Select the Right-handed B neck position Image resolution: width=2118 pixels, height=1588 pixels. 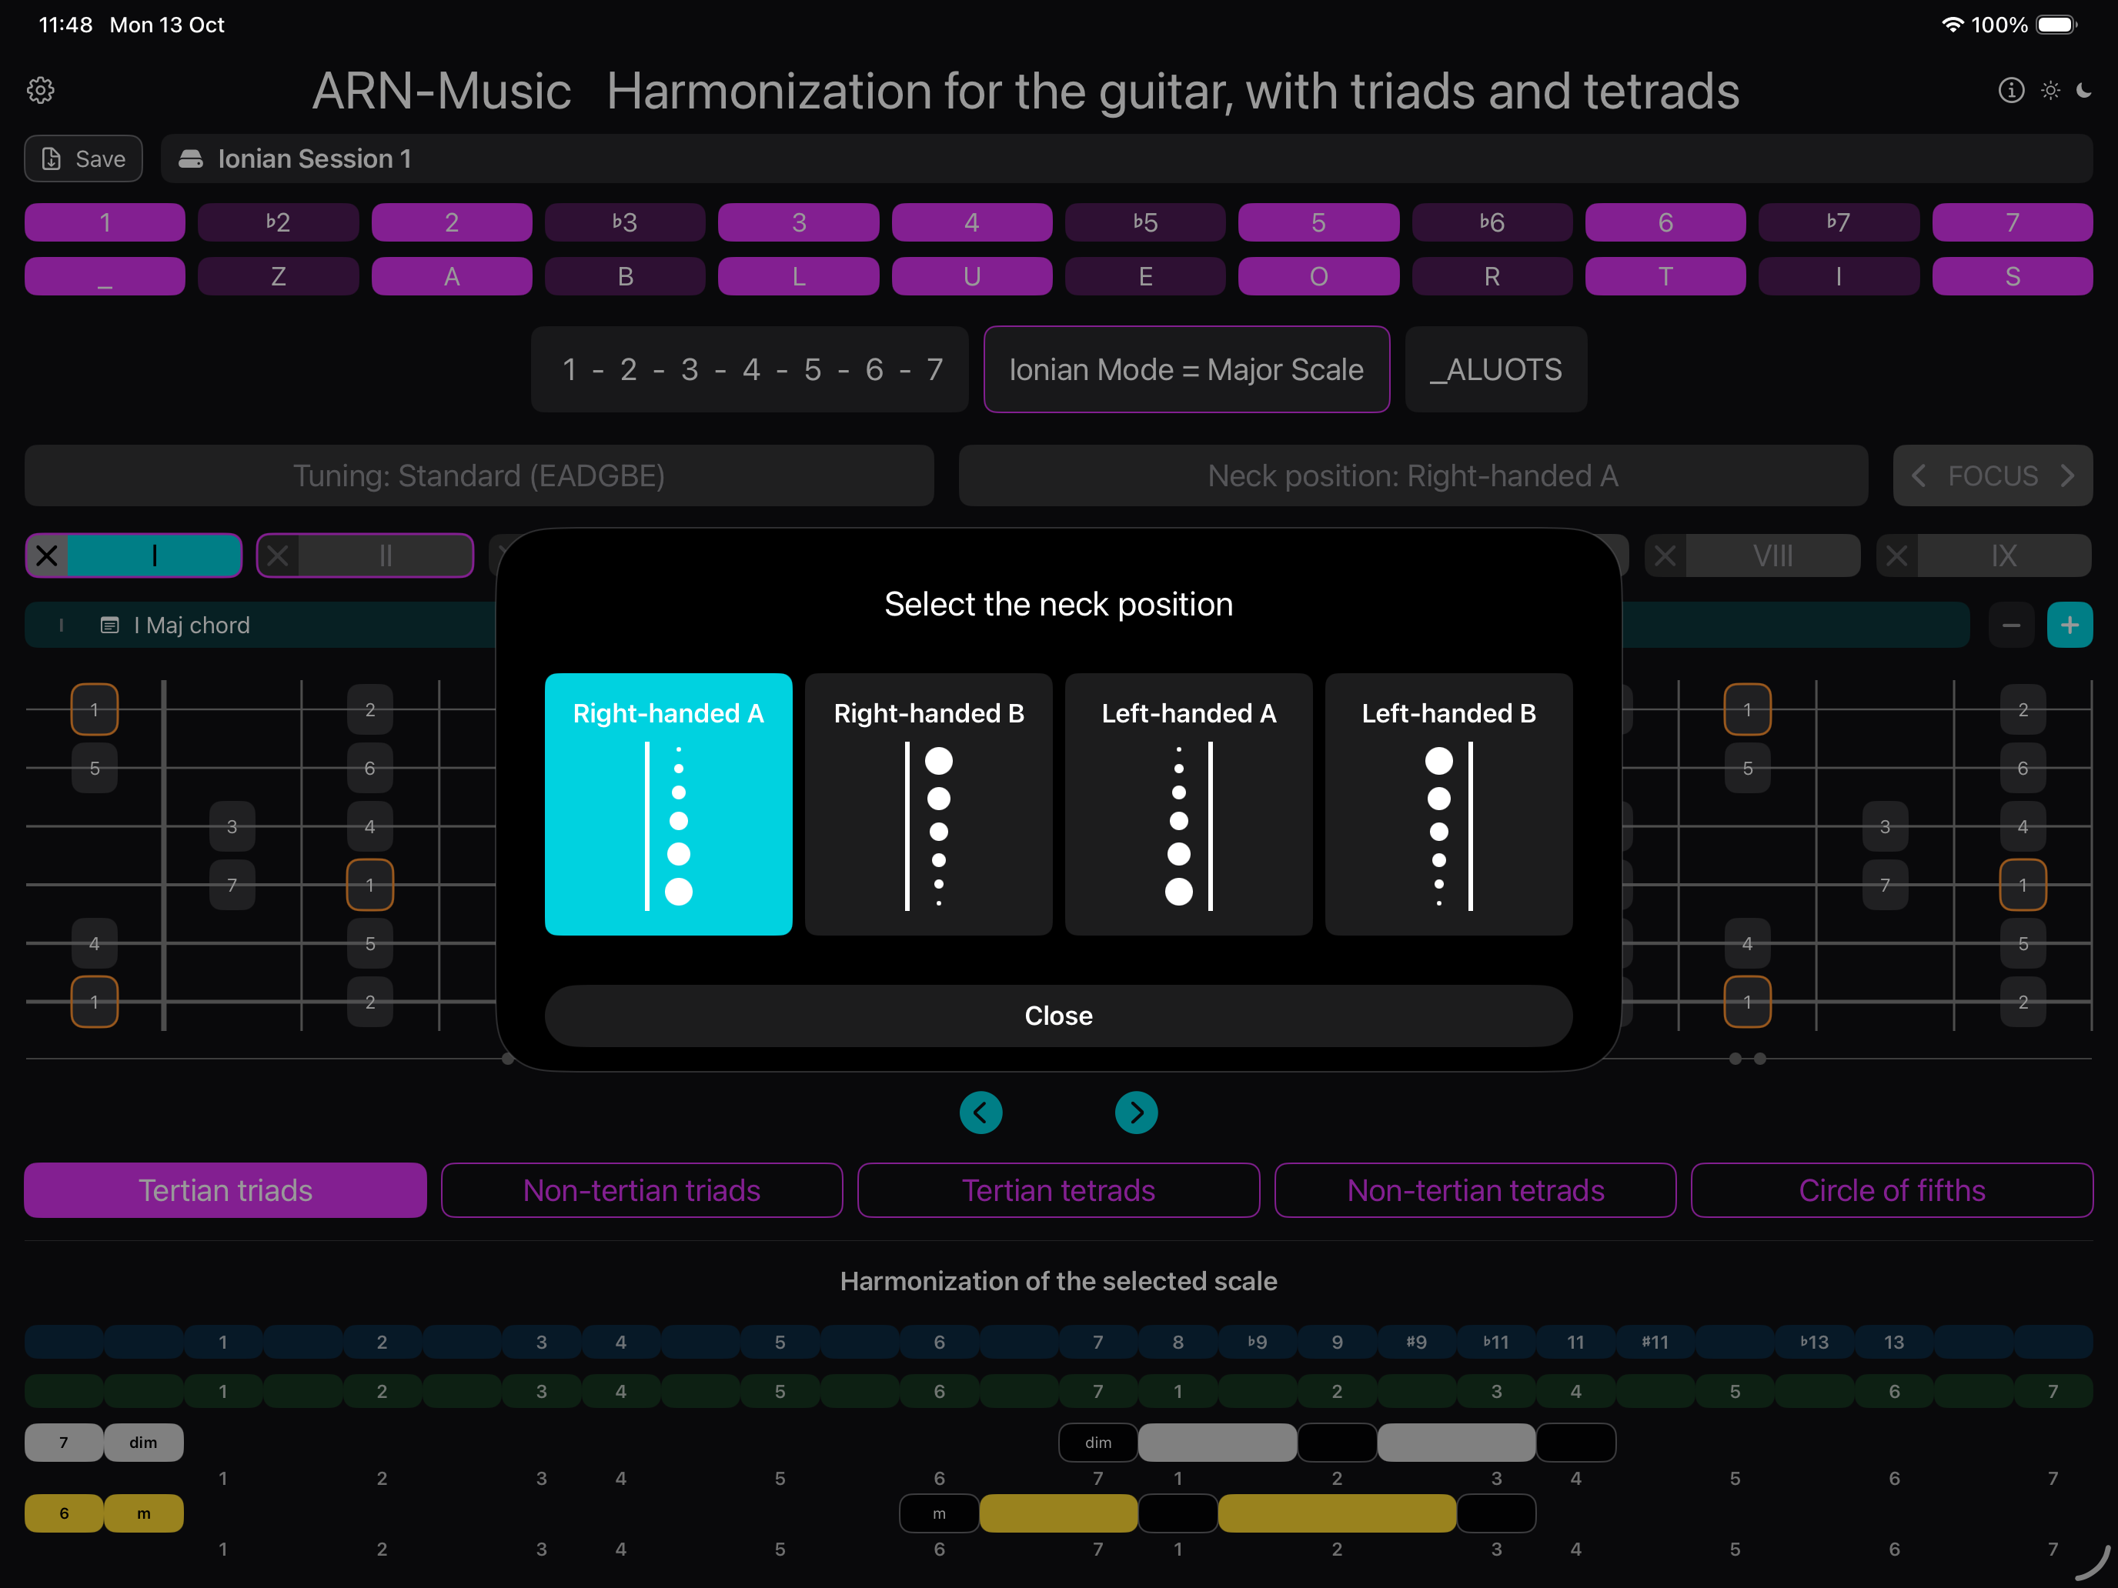pos(928,804)
